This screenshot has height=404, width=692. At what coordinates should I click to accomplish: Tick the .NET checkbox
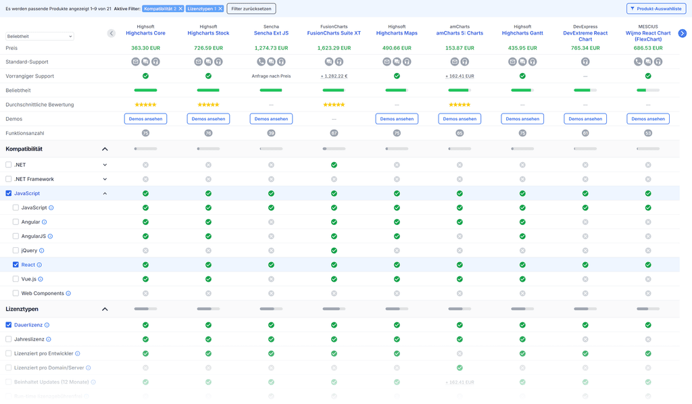[8, 165]
